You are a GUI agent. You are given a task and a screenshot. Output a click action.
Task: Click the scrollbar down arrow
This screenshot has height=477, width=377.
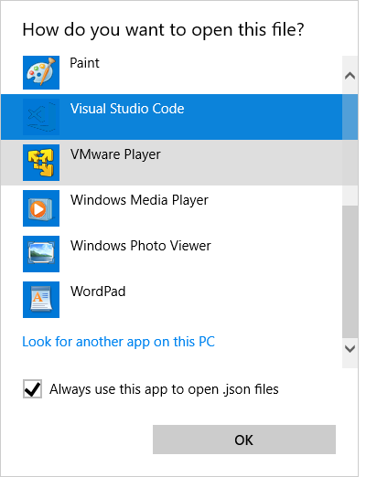pyautogui.click(x=350, y=349)
